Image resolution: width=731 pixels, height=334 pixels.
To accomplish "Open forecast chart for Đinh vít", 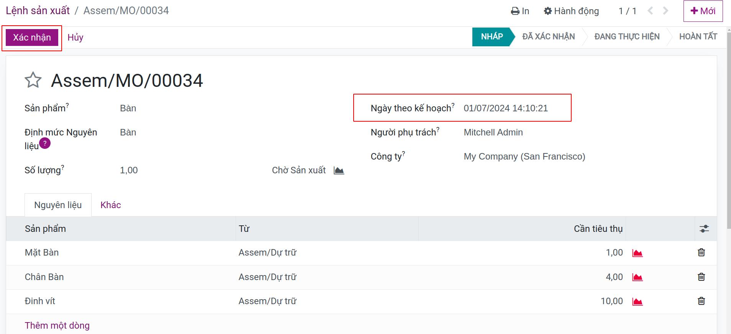I will click(637, 301).
